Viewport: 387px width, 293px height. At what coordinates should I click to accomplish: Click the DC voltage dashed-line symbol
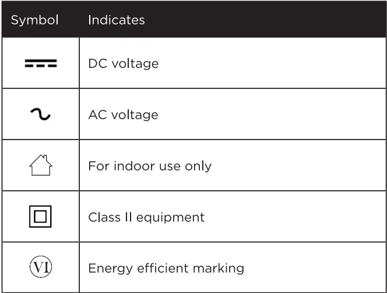[40, 63]
